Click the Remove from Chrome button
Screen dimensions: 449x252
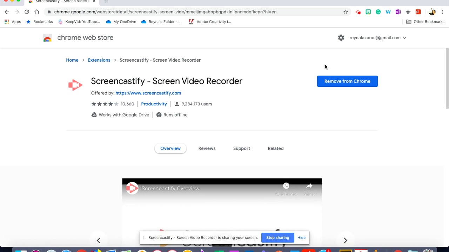(347, 81)
